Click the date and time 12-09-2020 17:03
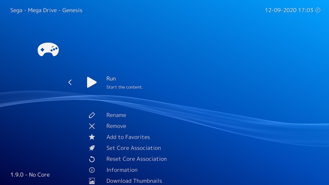This screenshot has height=185, width=329. tap(289, 10)
